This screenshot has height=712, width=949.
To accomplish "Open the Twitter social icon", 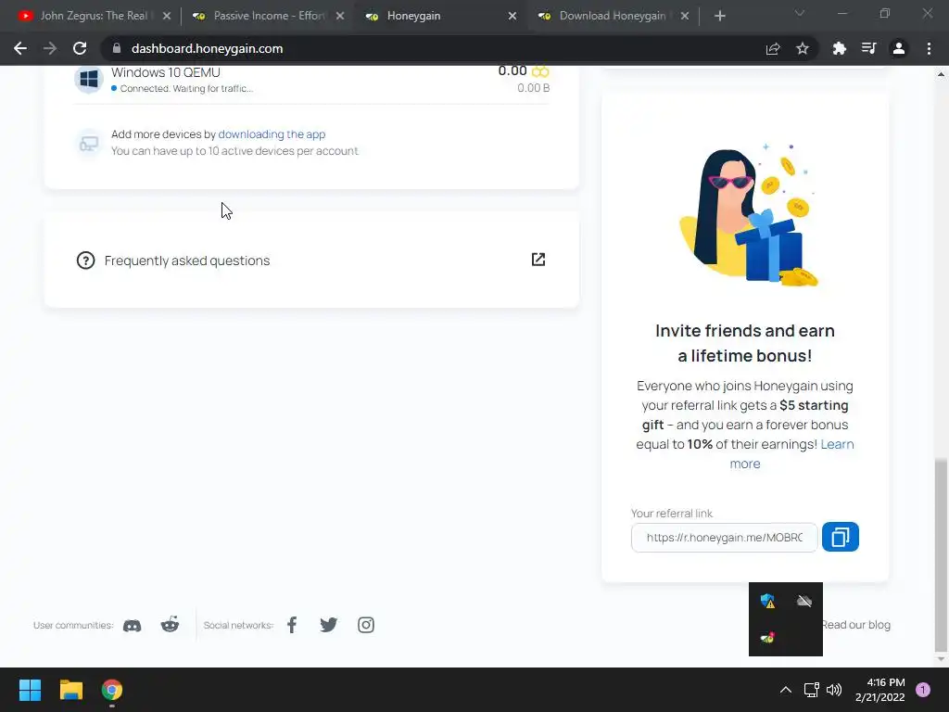I will pyautogui.click(x=329, y=625).
